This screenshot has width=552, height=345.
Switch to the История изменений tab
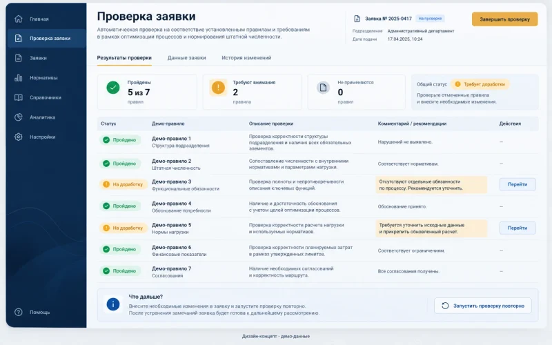click(x=246, y=58)
